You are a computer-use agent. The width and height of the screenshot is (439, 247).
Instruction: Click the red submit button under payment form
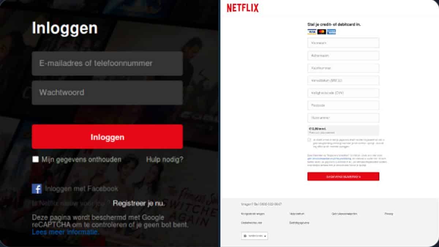pos(343,176)
